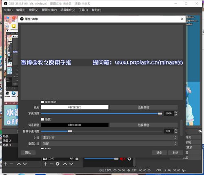Open the 场景集合(S) menu
This screenshot has width=204, height=175.
point(68,10)
